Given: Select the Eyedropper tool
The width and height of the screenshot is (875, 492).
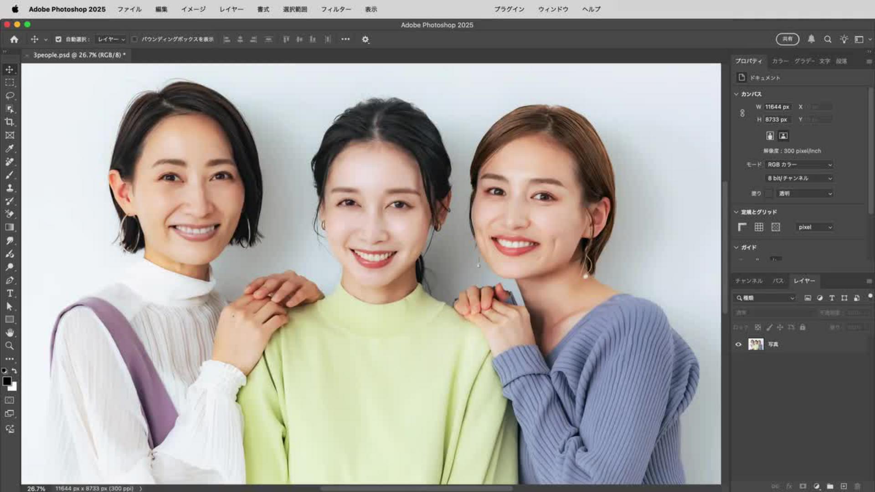Looking at the screenshot, I should 10,149.
